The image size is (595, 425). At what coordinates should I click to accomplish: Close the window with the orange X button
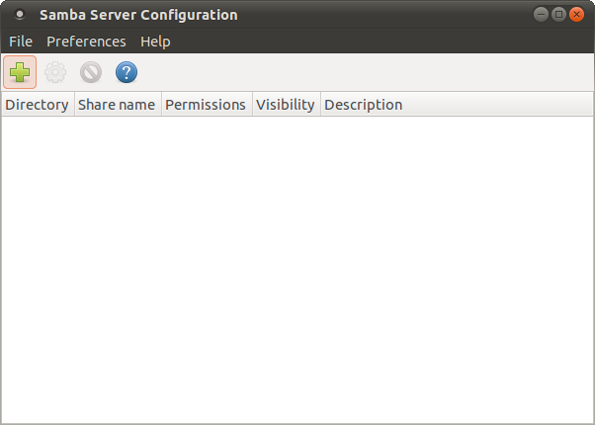pos(576,15)
